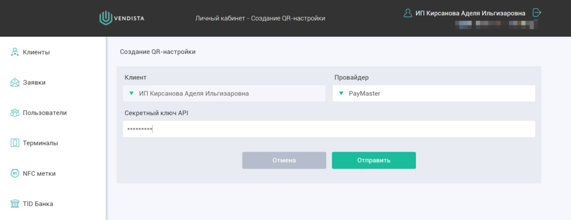Click the Vendista logo
Image resolution: width=571 pixels, height=220 pixels.
click(122, 18)
